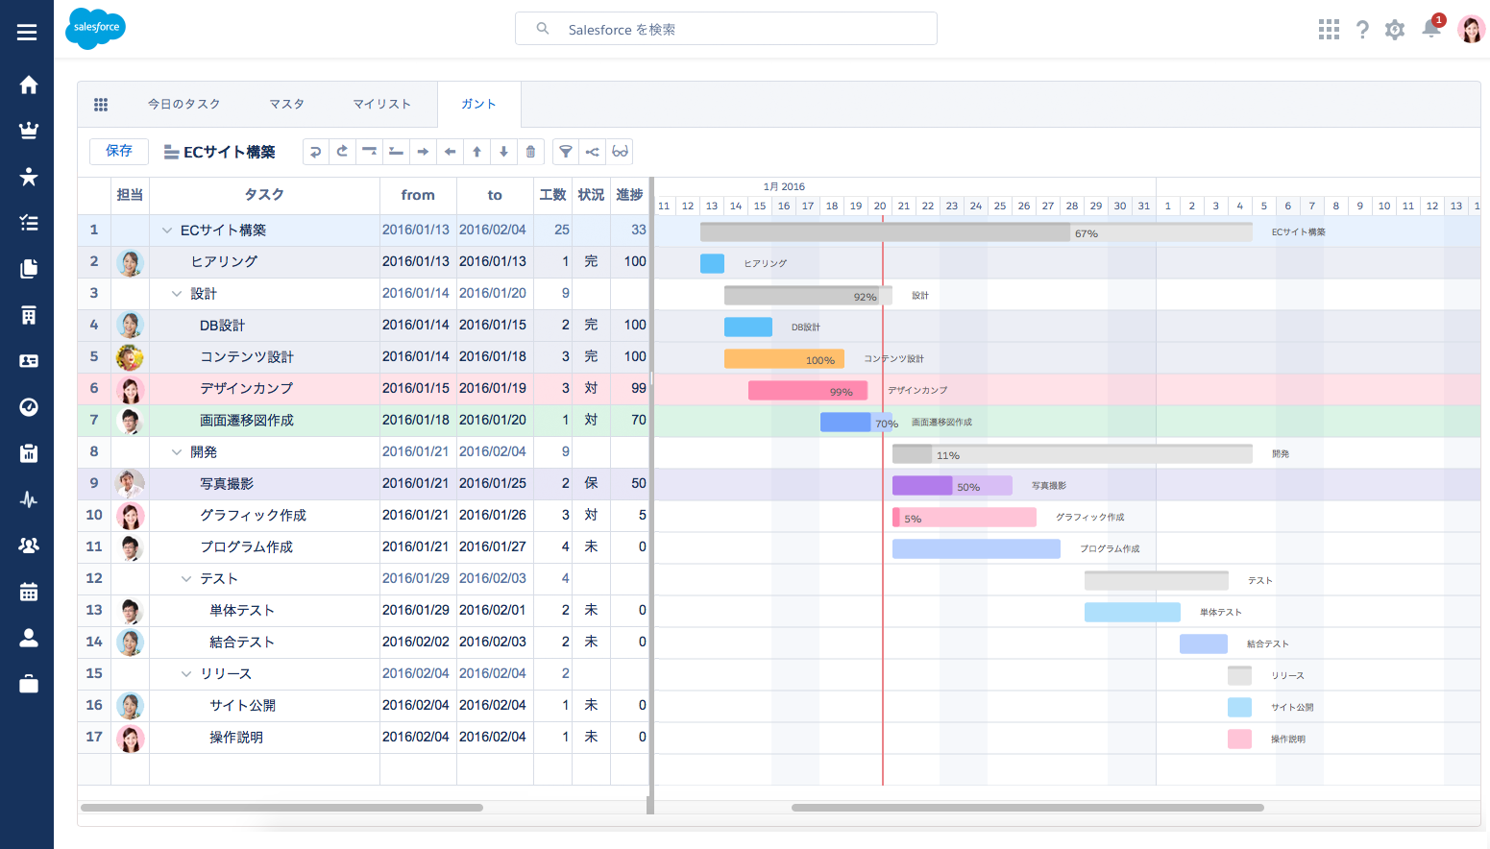1490x849 pixels.
Task: Focus the Salesforce を検索 search field
Action: tap(726, 29)
